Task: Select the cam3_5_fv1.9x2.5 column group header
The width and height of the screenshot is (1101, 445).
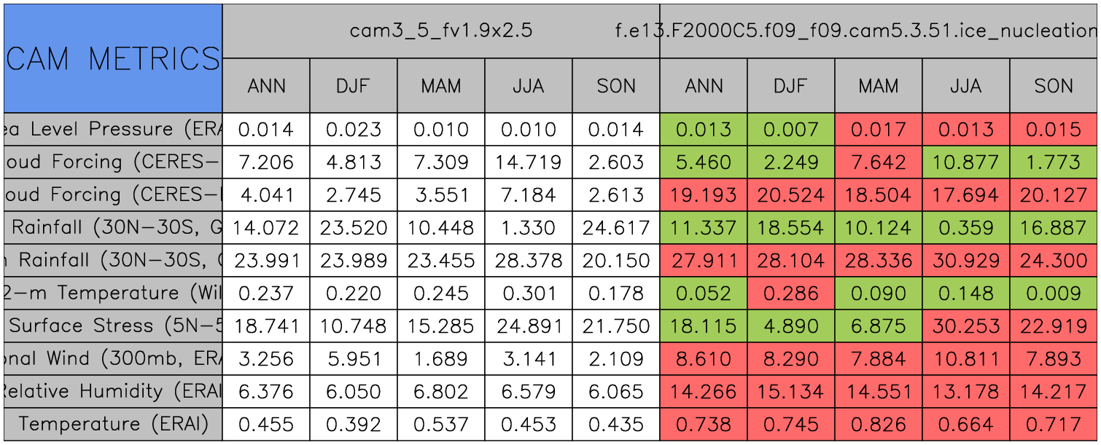Action: tap(440, 31)
